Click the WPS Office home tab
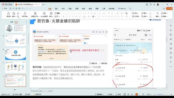Image resolution: width=174 pixels, height=98 pixels. coord(7,5)
